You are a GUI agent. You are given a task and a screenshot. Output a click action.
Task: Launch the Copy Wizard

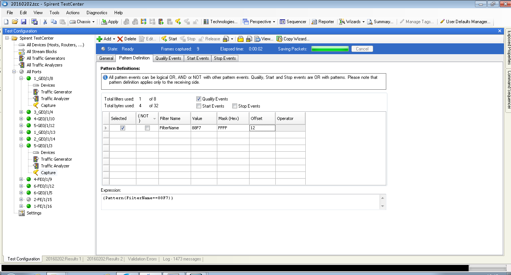tap(293, 39)
